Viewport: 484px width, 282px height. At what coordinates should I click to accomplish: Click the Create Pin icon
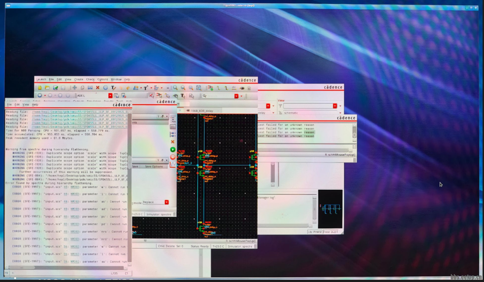tap(242, 88)
